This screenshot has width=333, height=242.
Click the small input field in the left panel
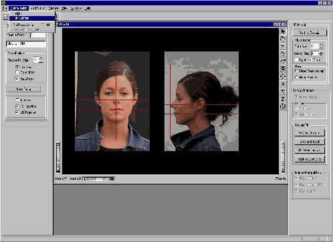coord(37,35)
